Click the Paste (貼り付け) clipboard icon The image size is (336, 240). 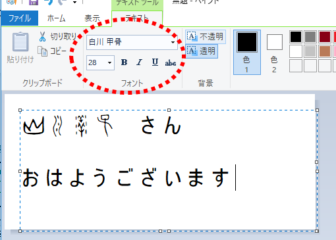tap(20, 41)
